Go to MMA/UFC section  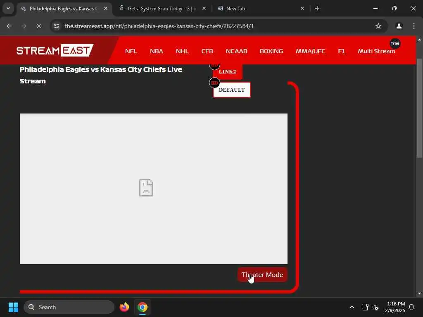[311, 51]
